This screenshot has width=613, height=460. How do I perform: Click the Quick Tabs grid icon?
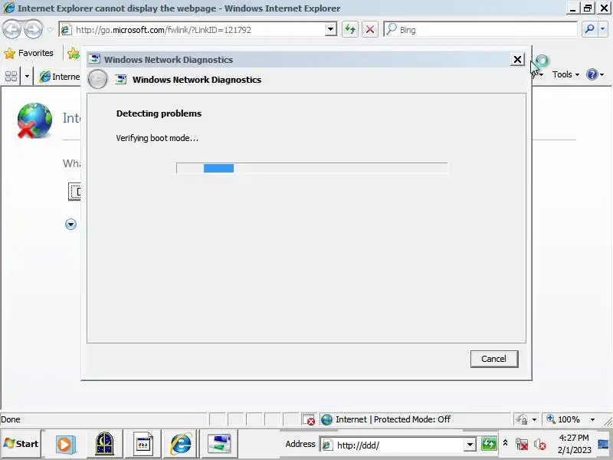(11, 76)
